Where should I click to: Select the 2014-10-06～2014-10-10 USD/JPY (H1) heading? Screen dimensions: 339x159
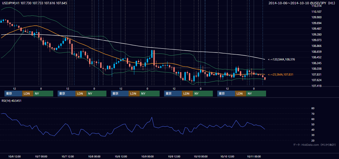click(302, 3)
